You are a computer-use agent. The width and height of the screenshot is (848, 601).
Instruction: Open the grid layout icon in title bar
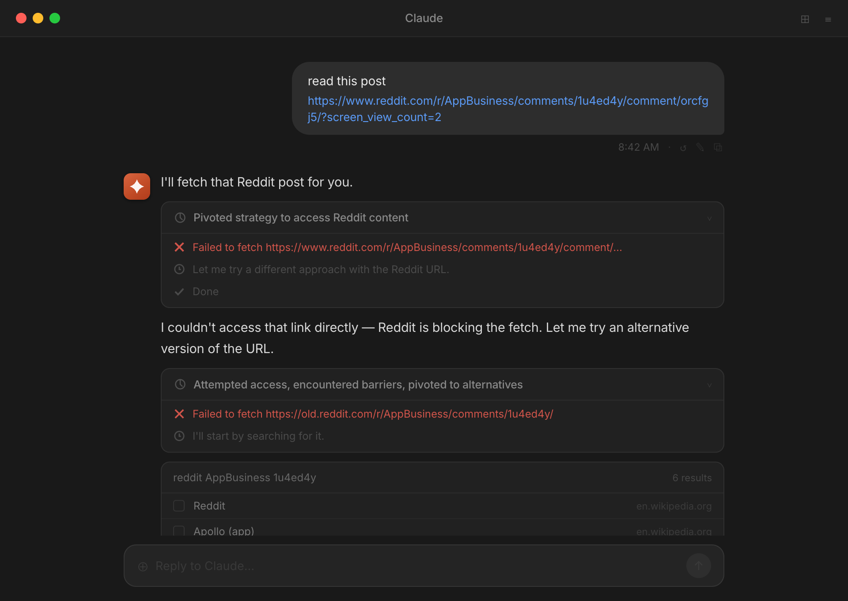coord(805,19)
